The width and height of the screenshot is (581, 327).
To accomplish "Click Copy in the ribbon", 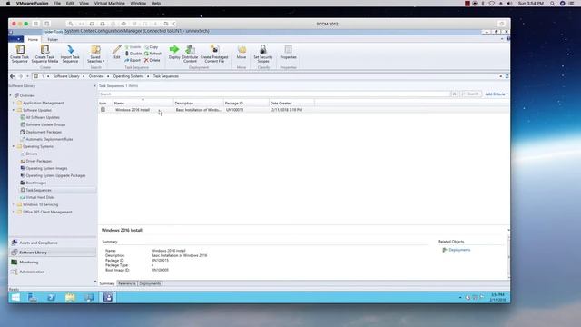I will 152,47.
